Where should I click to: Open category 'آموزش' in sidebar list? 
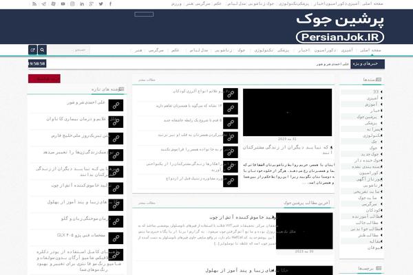point(371,104)
